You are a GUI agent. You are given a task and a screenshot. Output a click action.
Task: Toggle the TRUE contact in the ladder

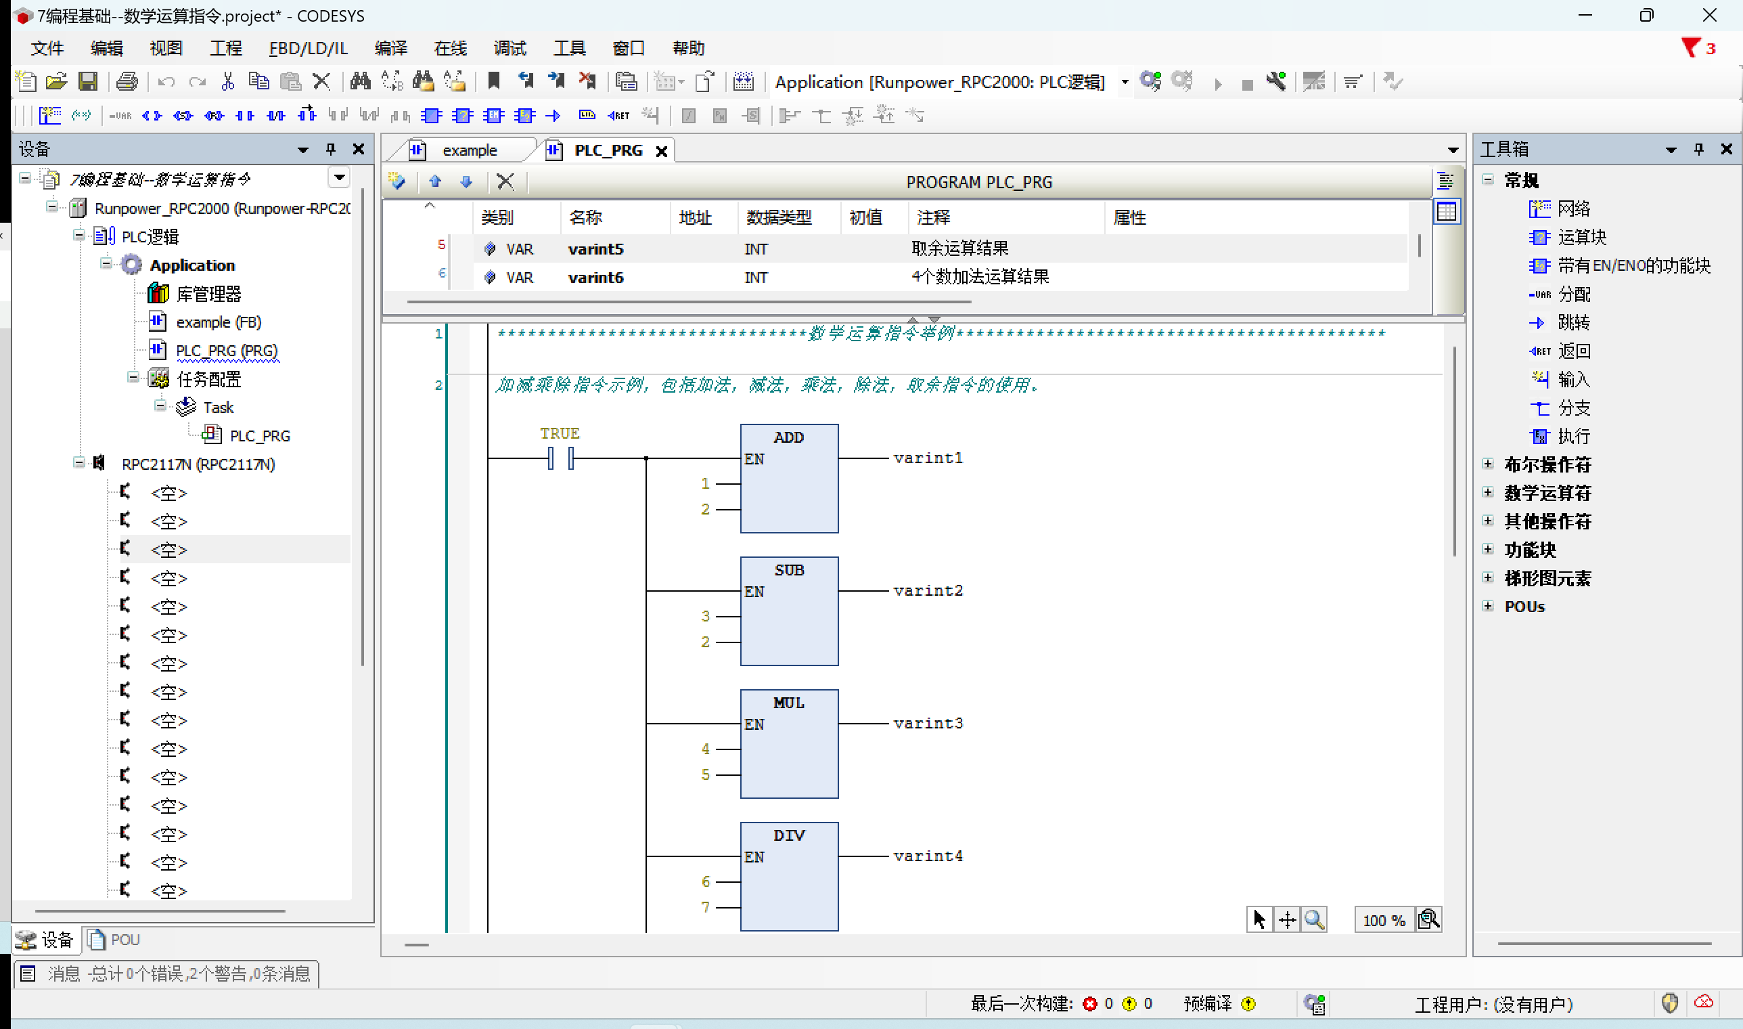click(x=561, y=458)
